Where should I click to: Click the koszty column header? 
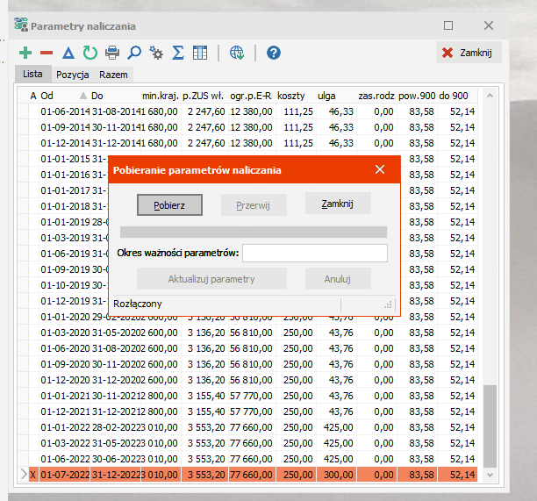(x=295, y=96)
